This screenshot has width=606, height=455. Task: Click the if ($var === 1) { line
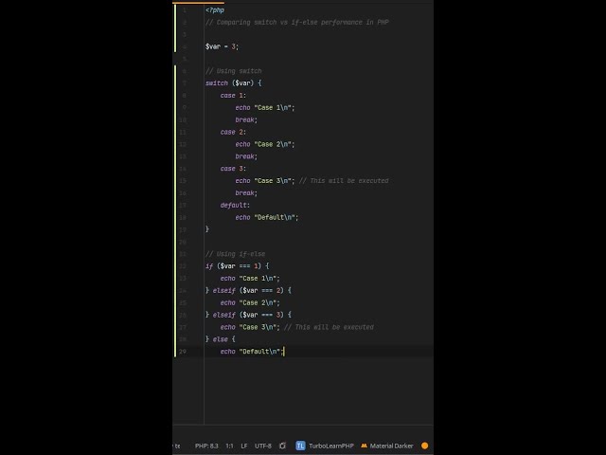[x=238, y=265]
